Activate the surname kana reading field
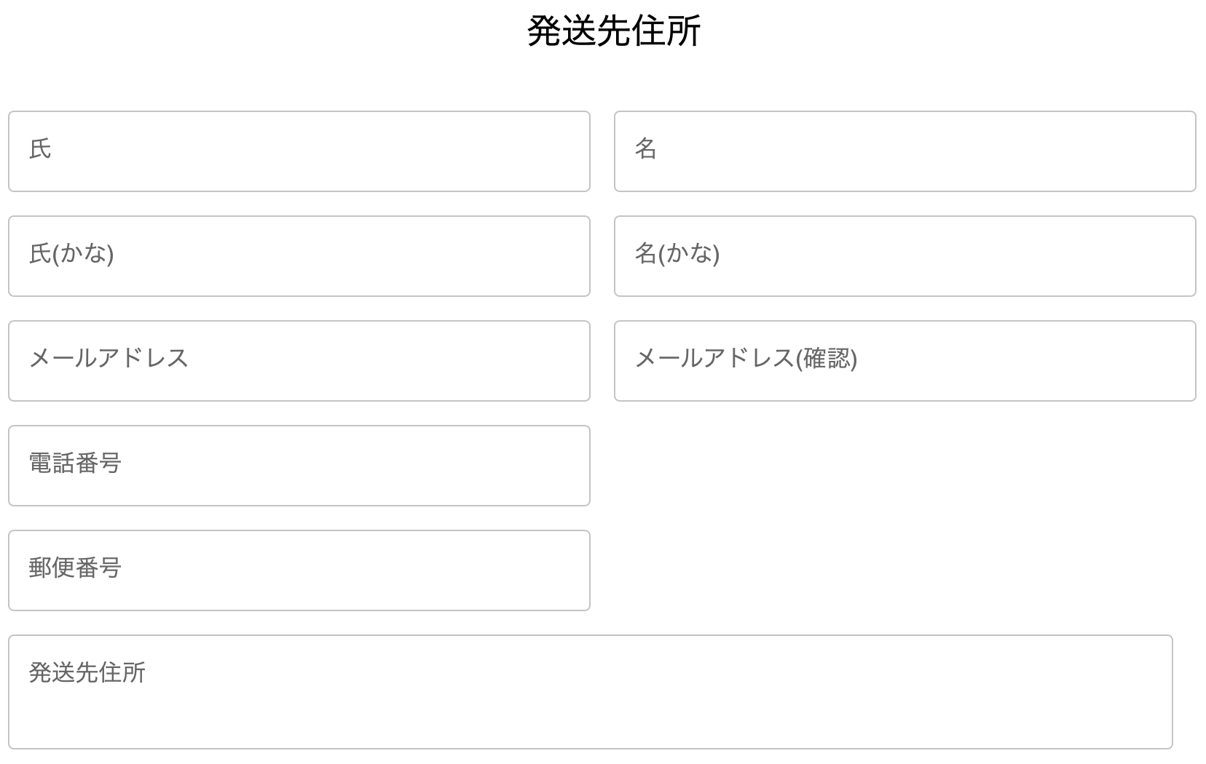 coord(299,256)
